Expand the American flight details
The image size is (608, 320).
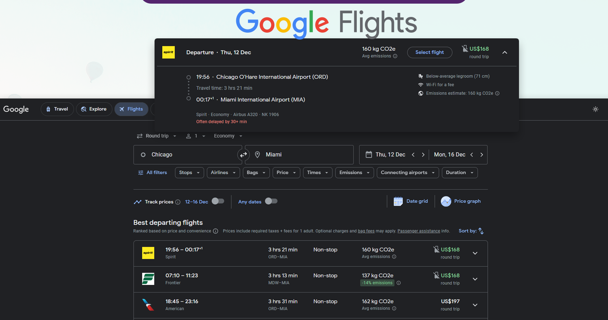[x=475, y=305]
